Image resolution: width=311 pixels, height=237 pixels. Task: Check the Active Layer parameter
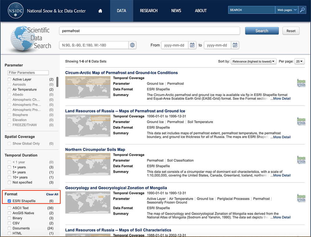pos(9,79)
